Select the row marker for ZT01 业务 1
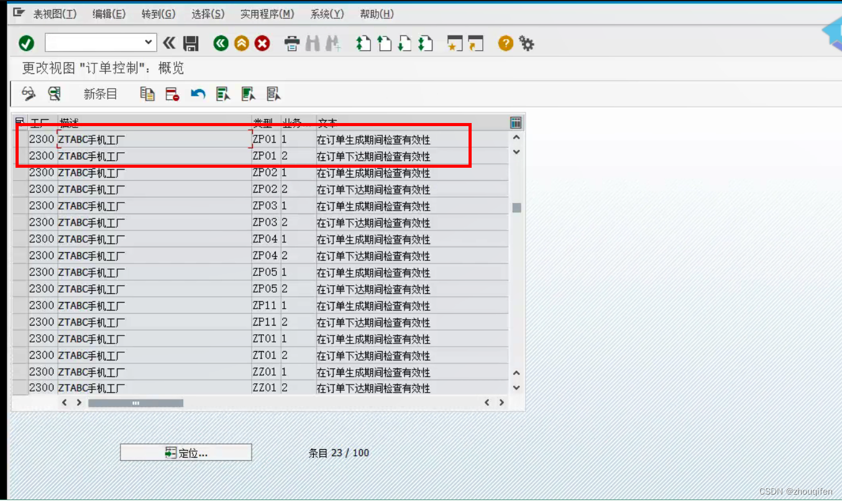 pos(20,339)
